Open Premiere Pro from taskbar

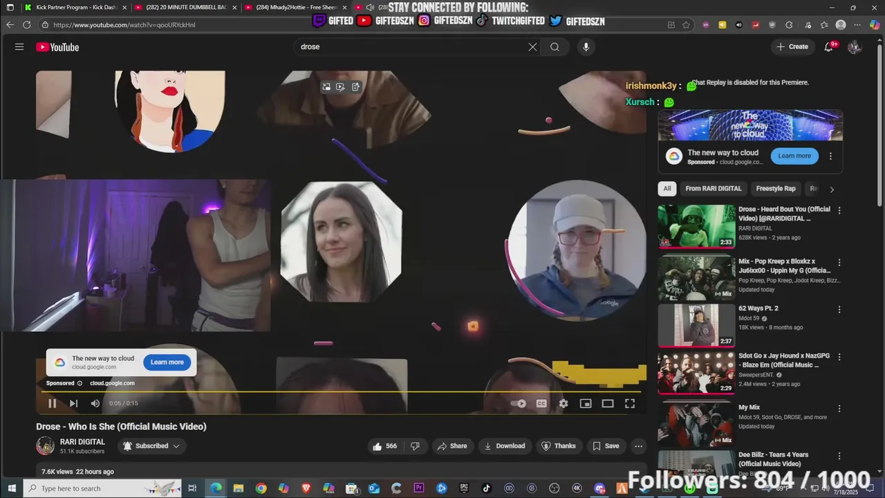[x=418, y=488]
